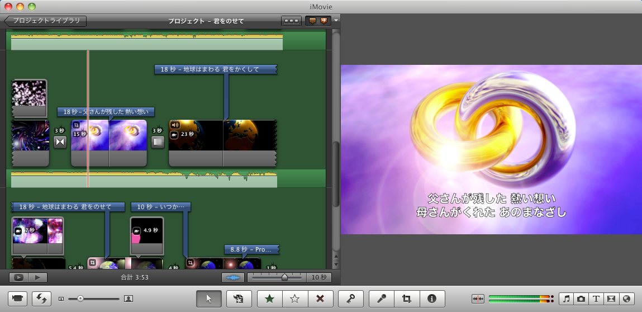
Task: Open the titles browser T icon
Action: click(596, 299)
